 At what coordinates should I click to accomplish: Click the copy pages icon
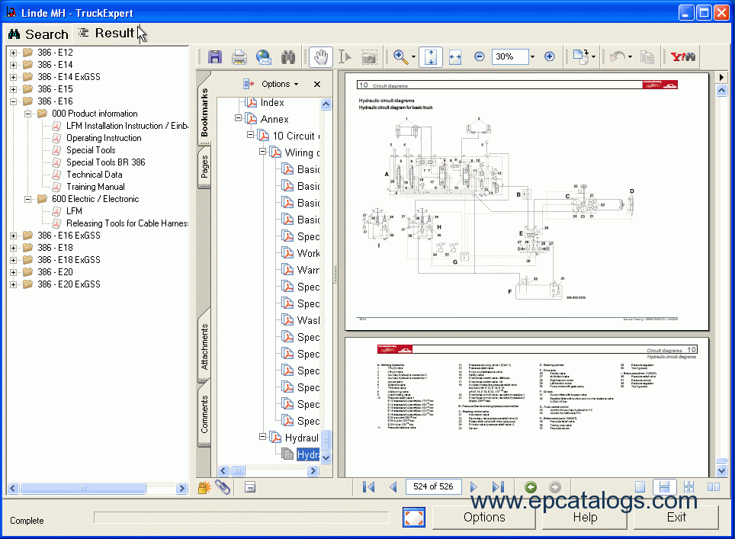647,57
